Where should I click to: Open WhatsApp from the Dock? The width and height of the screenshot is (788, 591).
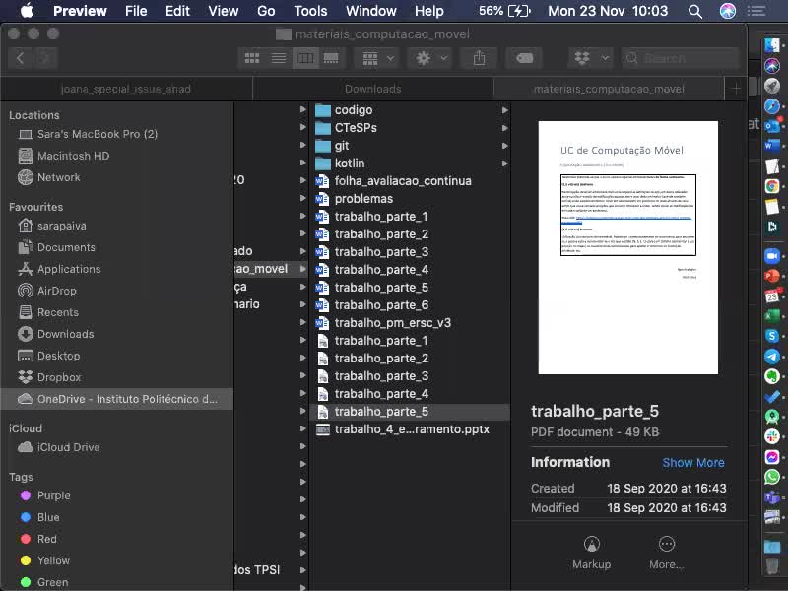(x=772, y=477)
